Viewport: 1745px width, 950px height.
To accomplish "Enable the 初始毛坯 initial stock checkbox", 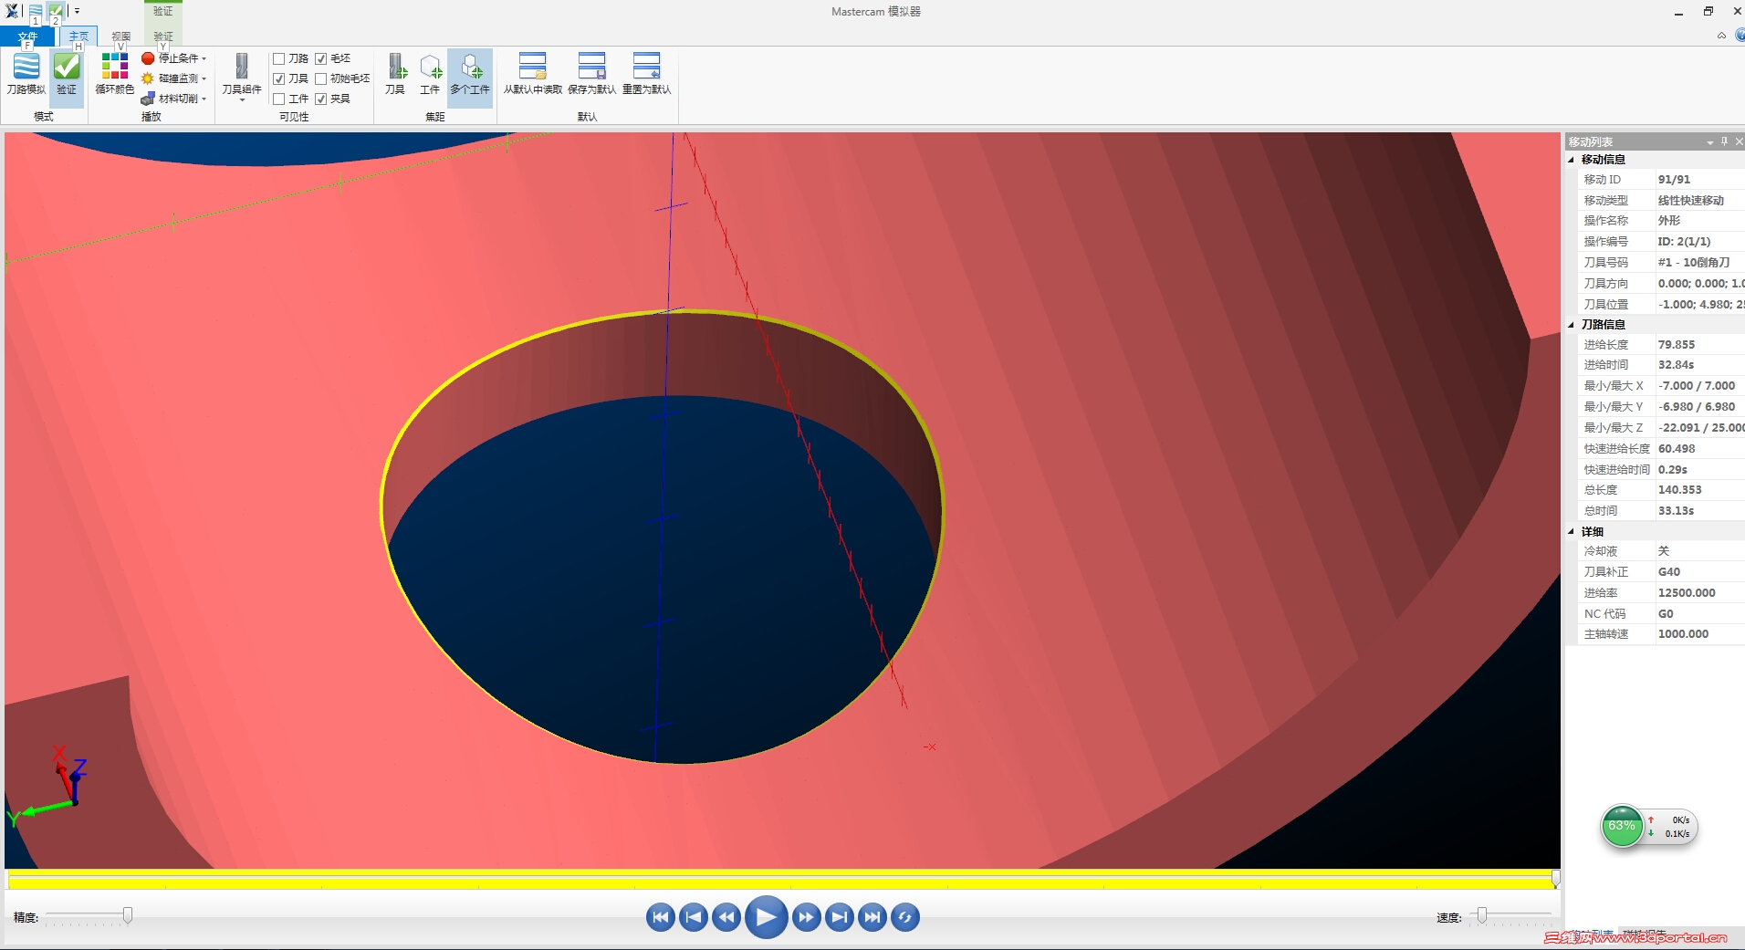I will (x=321, y=78).
